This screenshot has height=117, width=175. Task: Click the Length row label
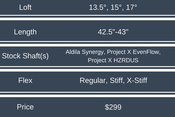pyautogui.click(x=25, y=32)
